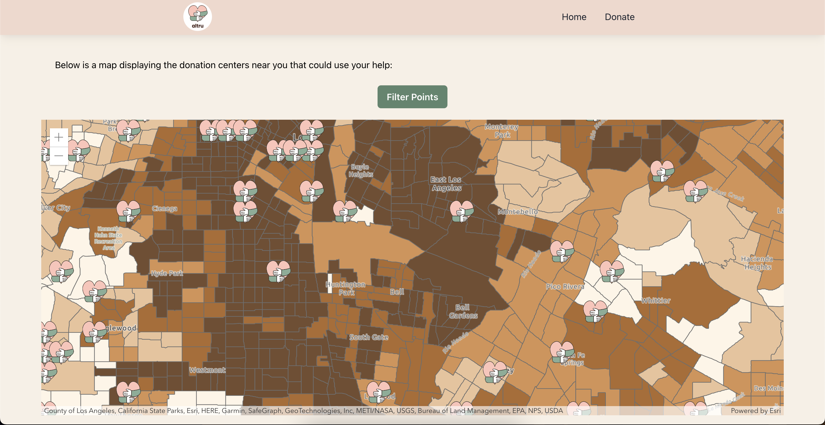Select donation marker southwest of Boyle Heights
Image resolution: width=825 pixels, height=425 pixels.
click(x=345, y=211)
